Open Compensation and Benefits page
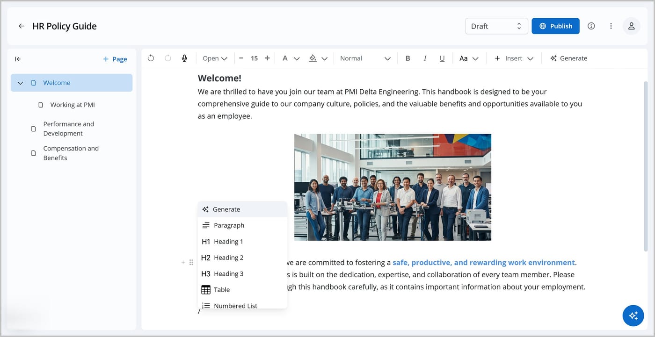Viewport: 655px width, 337px height. 71,153
